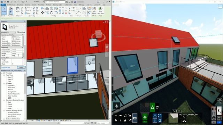Screen dimensions: 223x125
Task: Collapse the Identity Data section
Action: pos(23,58)
